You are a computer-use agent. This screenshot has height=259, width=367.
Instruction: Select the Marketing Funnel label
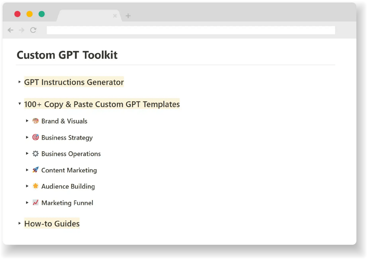[67, 203]
